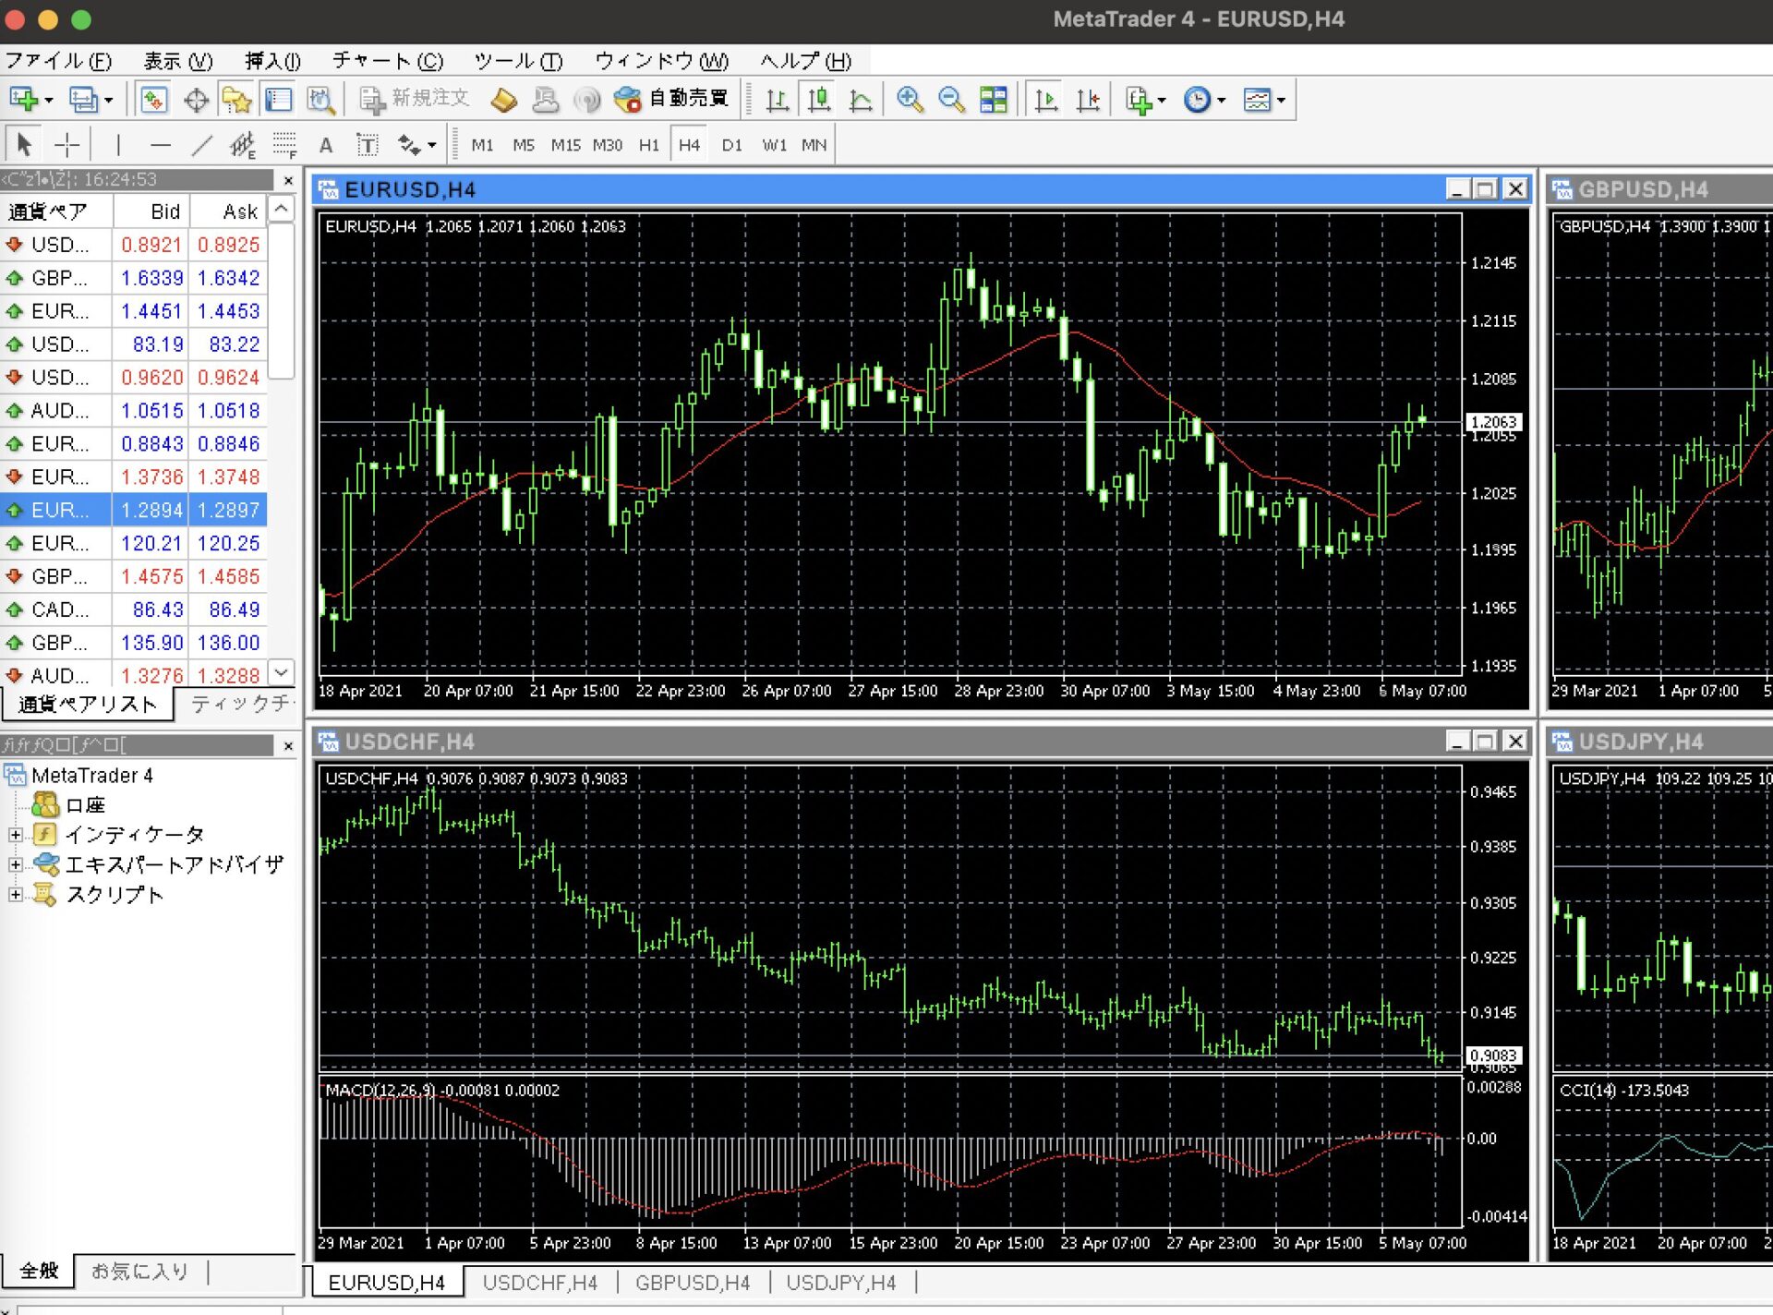1773x1315 pixels.
Task: Close the Navigator panel
Action: 288,745
